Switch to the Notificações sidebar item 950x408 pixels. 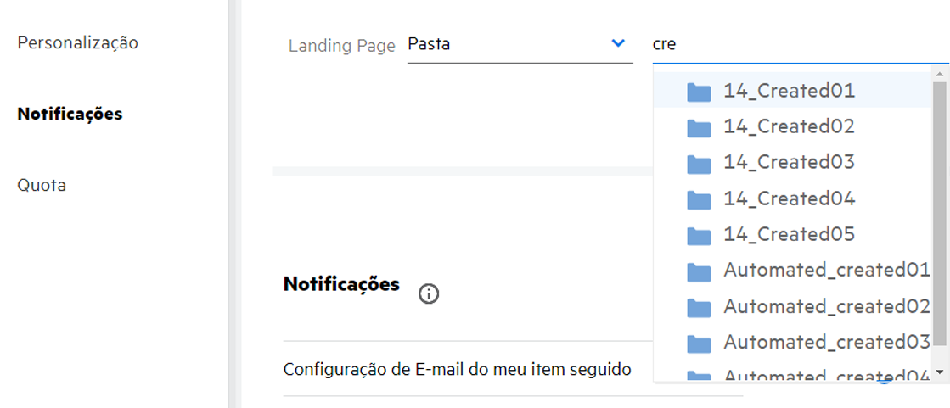[70, 114]
